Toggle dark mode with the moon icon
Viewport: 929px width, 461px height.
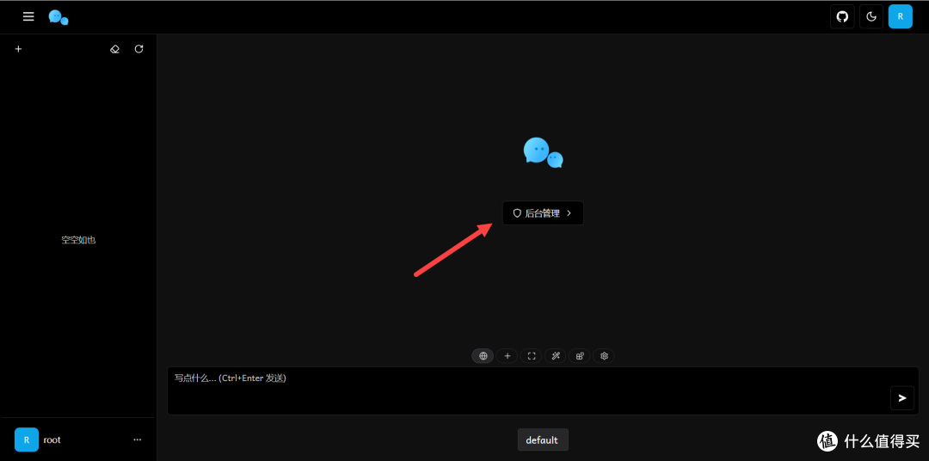[871, 16]
